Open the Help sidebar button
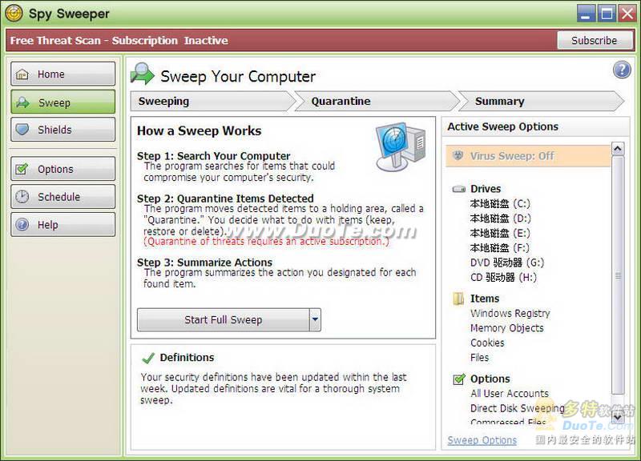 click(63, 224)
